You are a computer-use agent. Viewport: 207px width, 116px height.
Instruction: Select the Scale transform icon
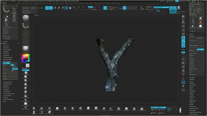point(59,8)
